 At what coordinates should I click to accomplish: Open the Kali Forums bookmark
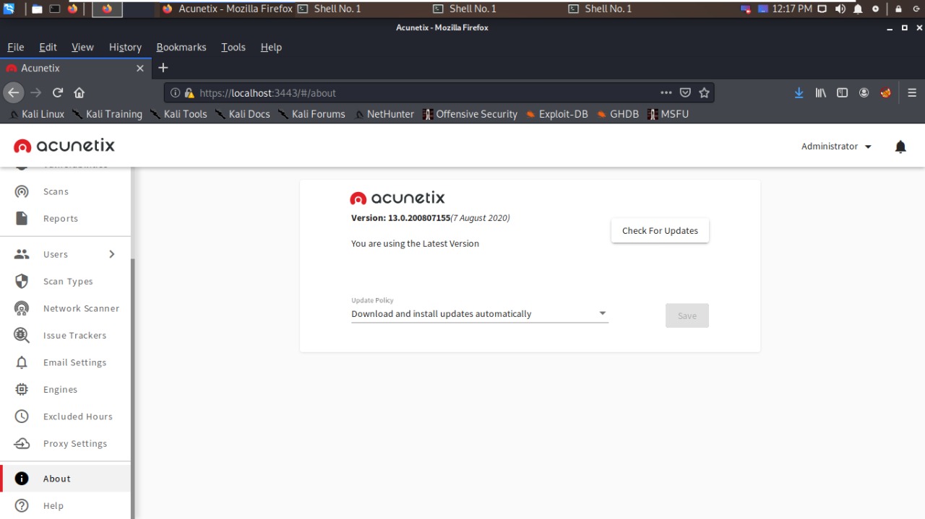tap(311, 114)
